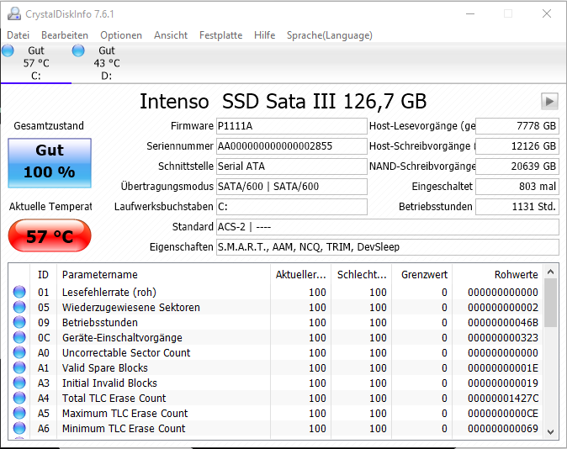Click raw value 0000000046B
Image resolution: width=567 pixels, height=449 pixels.
pos(503,323)
